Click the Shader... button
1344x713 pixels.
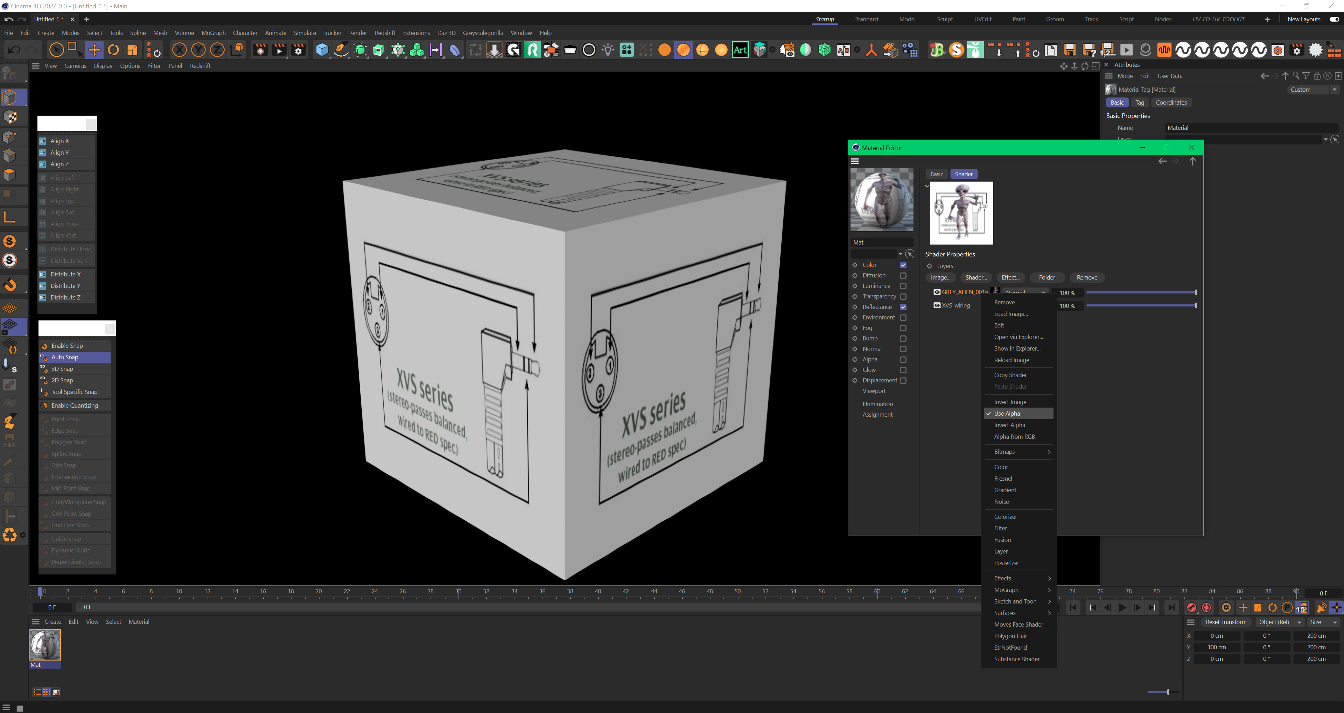[976, 277]
